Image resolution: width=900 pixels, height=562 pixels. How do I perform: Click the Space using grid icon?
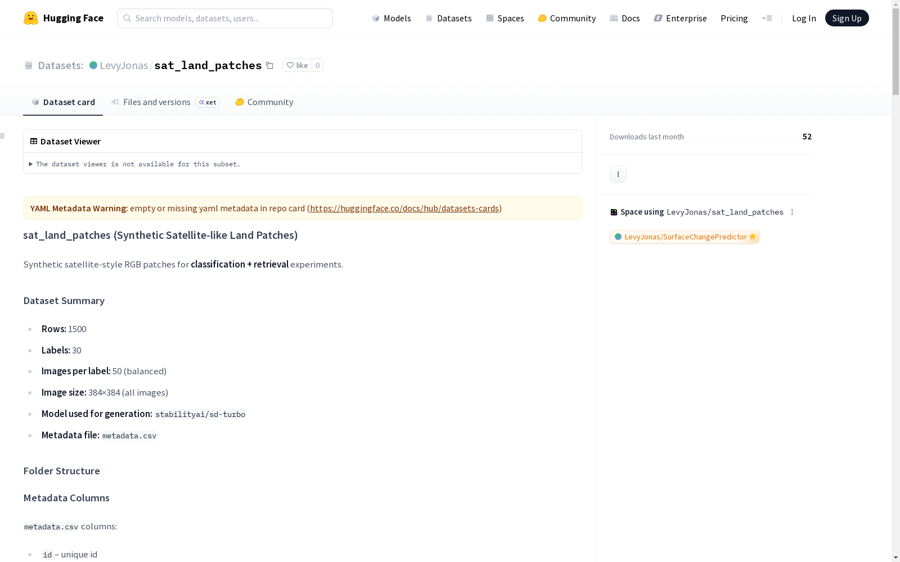[614, 212]
